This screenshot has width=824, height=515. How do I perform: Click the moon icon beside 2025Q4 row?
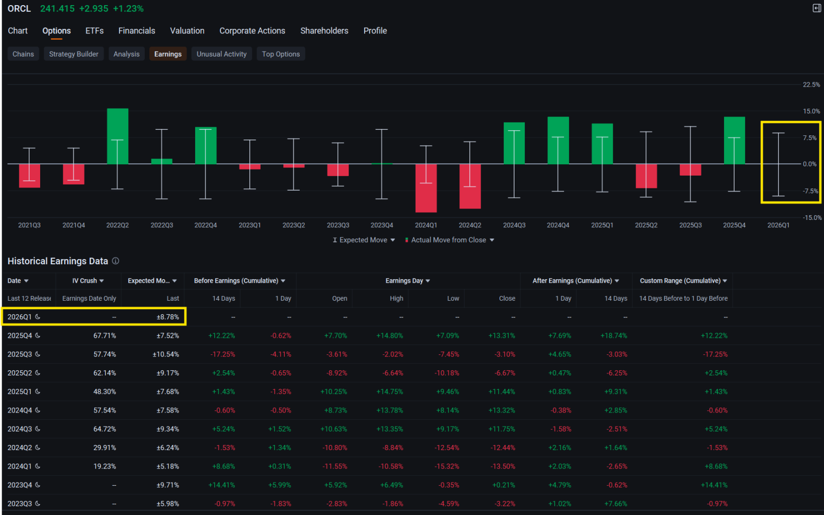[38, 335]
